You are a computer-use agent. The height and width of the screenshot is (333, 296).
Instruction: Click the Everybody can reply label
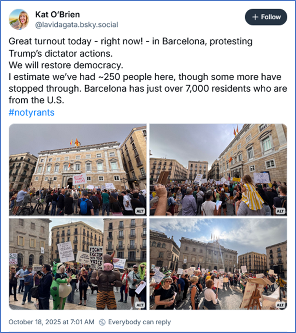coord(139,322)
